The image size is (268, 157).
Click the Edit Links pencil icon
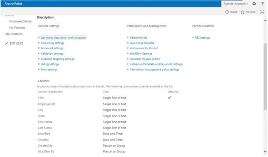[x=7, y=43]
